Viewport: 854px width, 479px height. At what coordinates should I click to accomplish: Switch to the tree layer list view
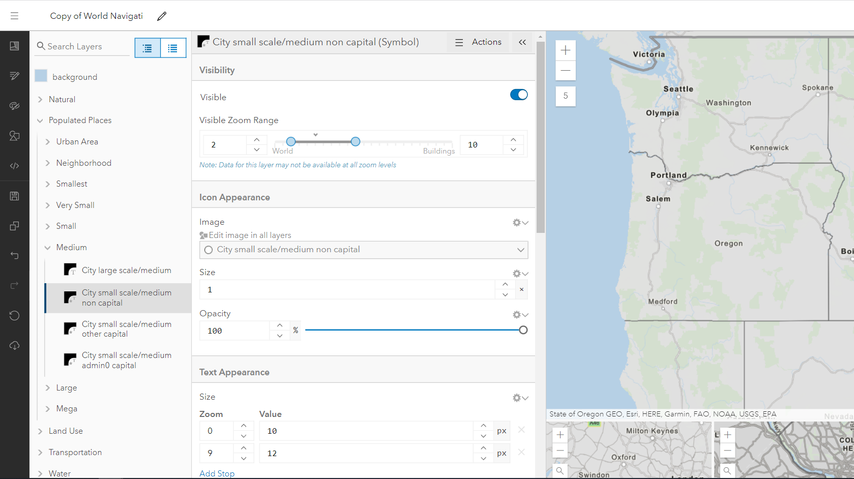click(x=148, y=48)
